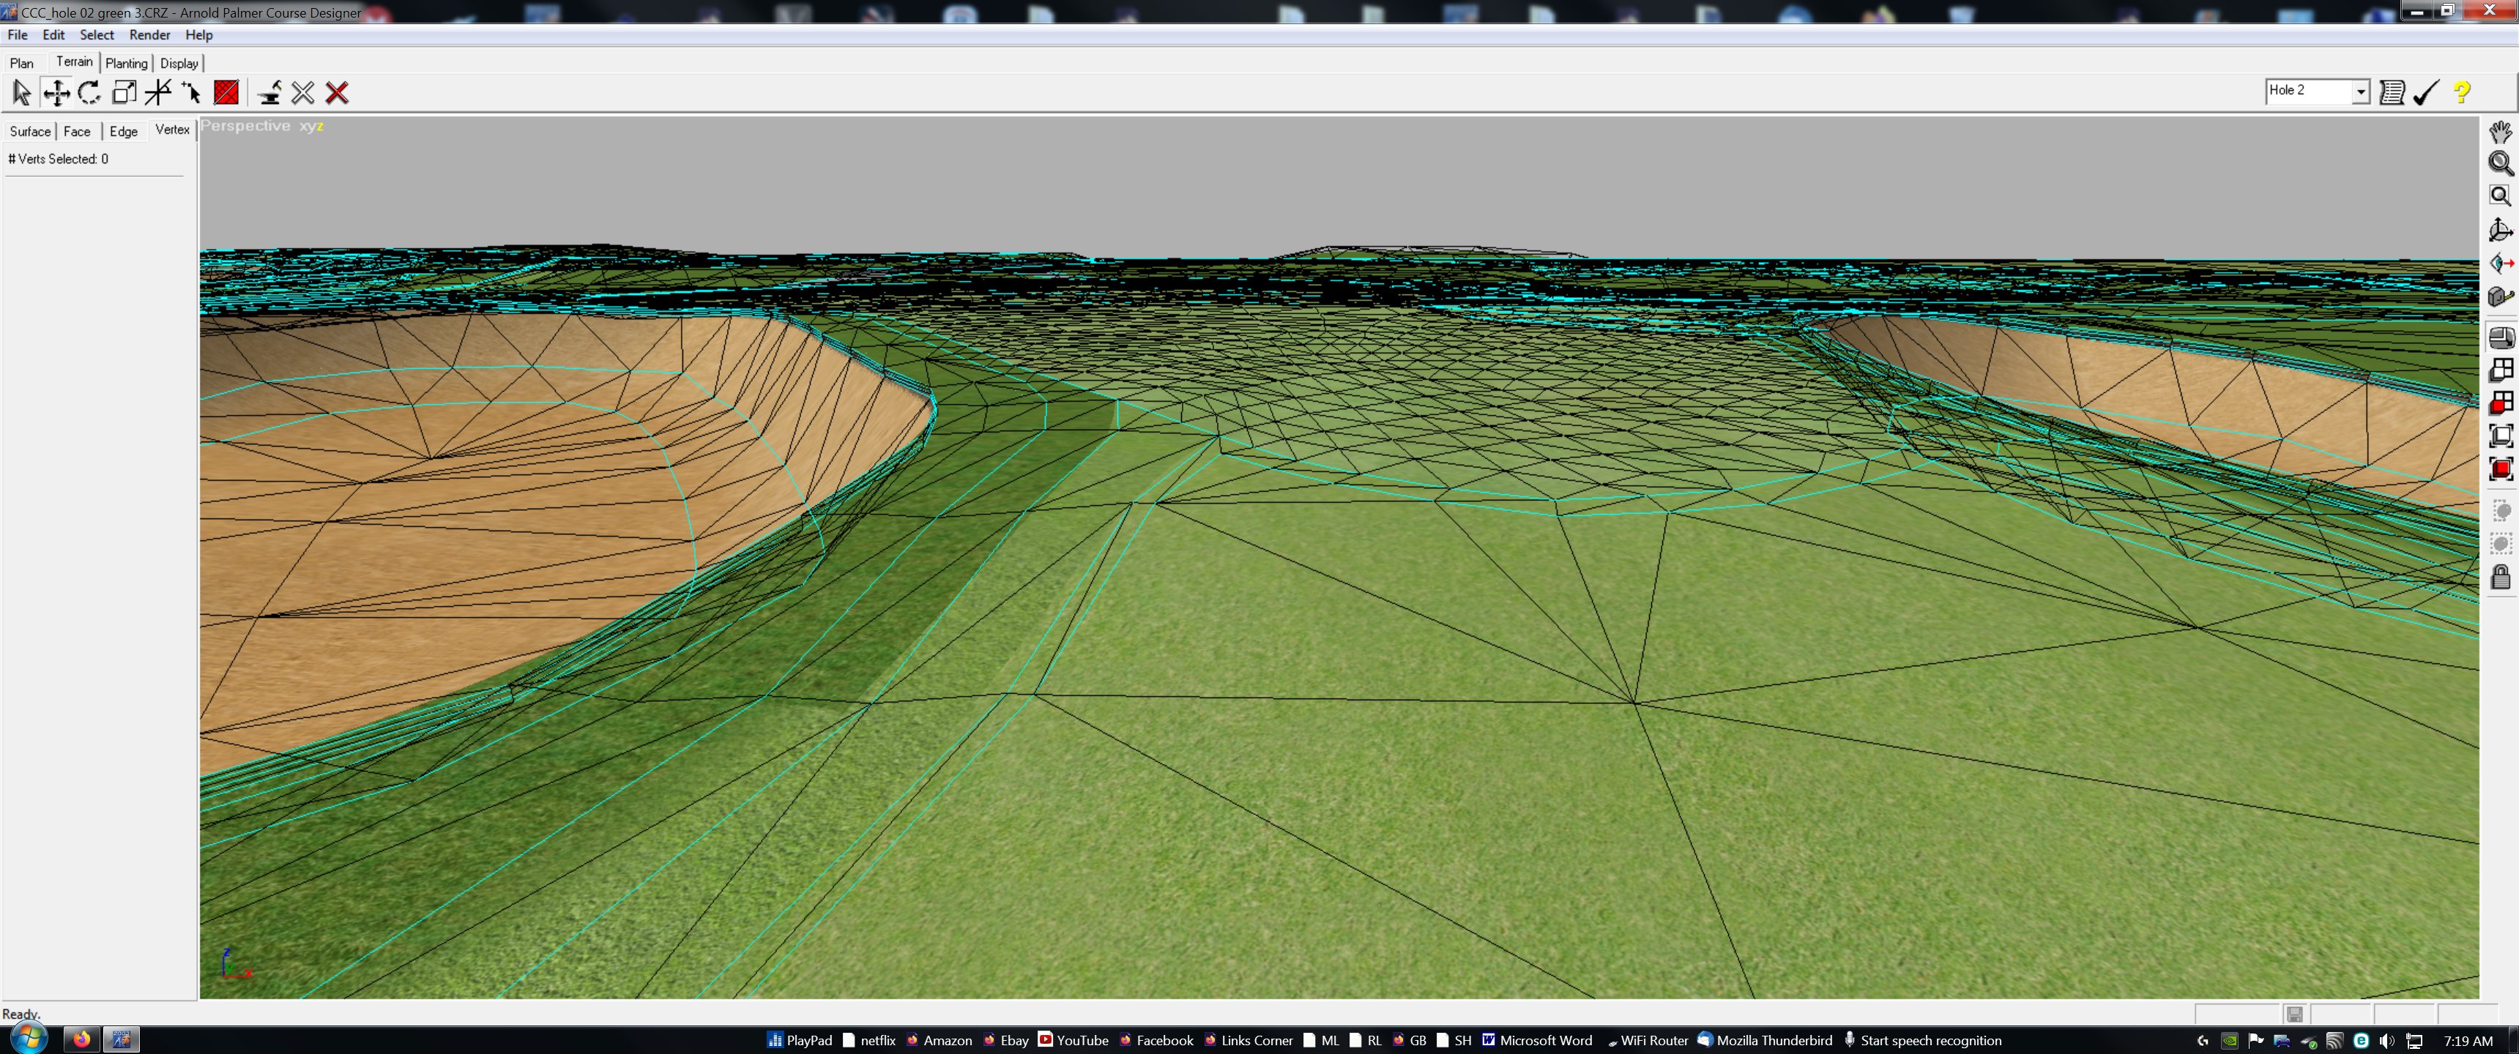The image size is (2519, 1054).
Task: Click the '# Verts Selected: 0' text
Action: pos(59,160)
